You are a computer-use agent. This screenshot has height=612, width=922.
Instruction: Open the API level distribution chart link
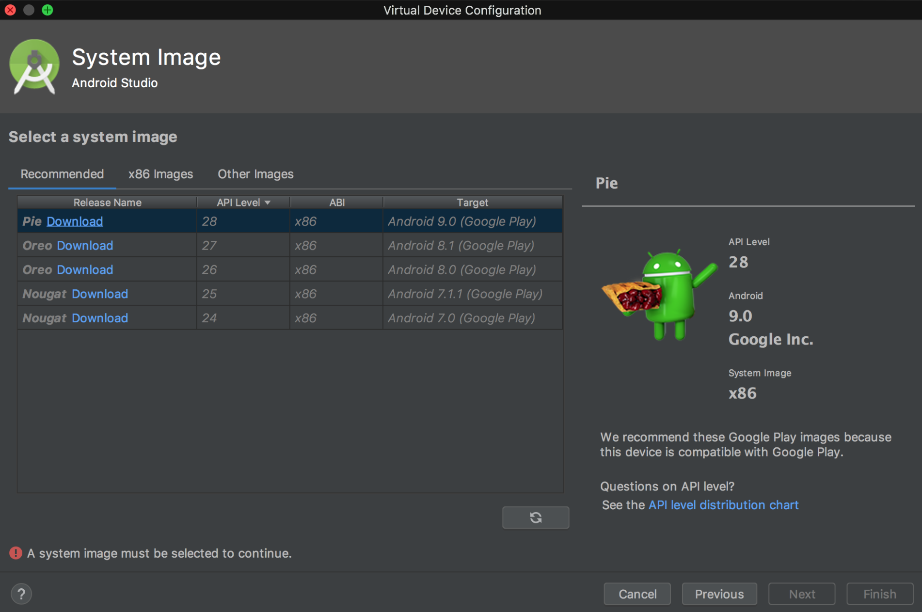coord(723,505)
